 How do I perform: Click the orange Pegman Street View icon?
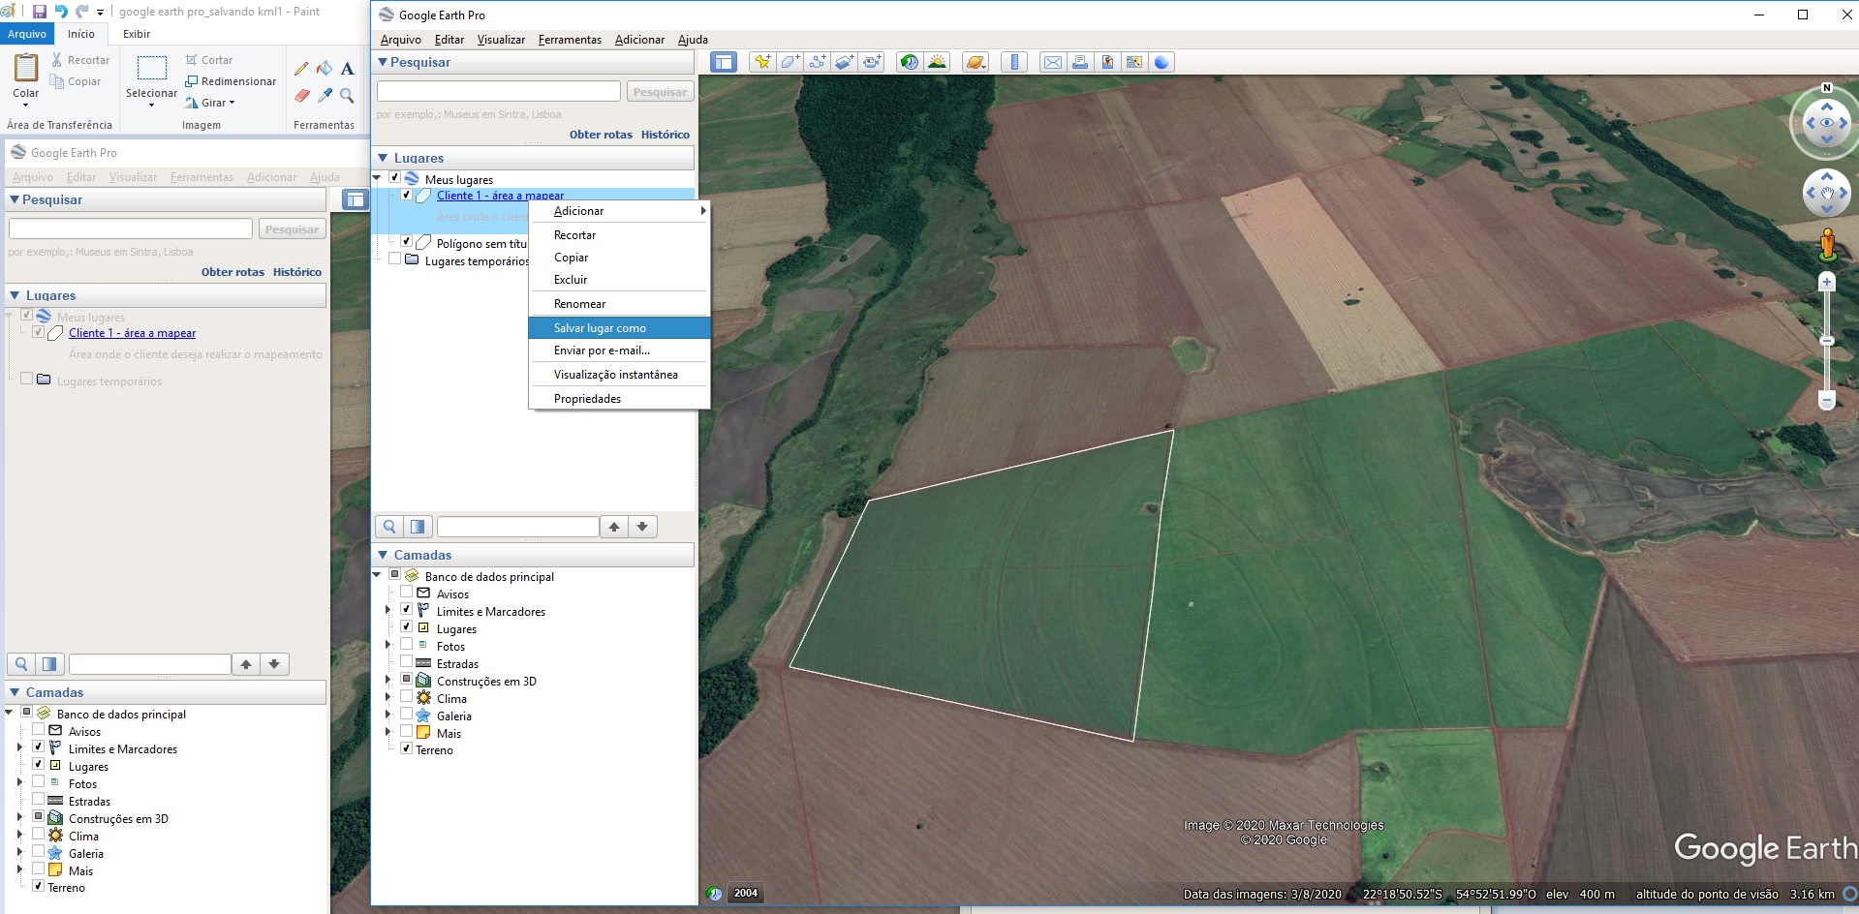pyautogui.click(x=1827, y=244)
